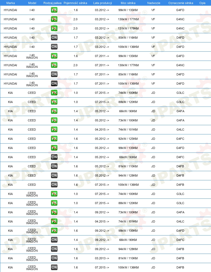Click petrol icon for I 40 Wagon 130kW/177KM

[x=54, y=65]
